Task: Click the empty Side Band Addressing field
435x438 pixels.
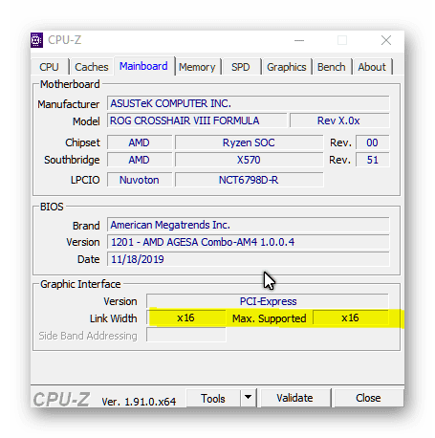Action: click(186, 335)
